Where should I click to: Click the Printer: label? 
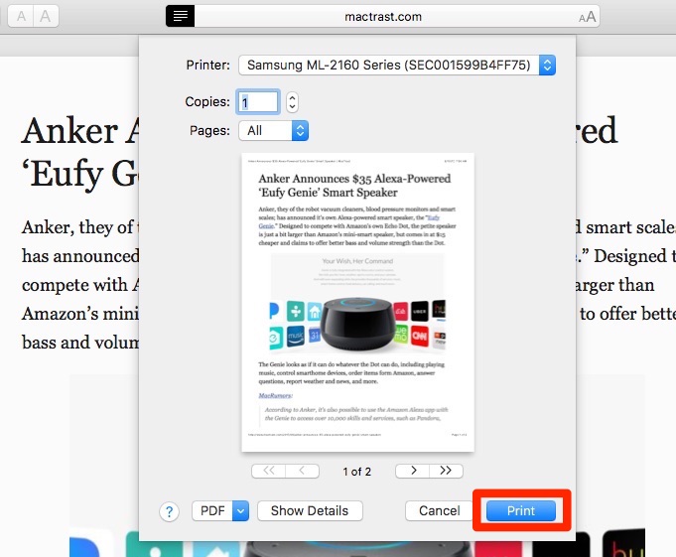point(207,66)
